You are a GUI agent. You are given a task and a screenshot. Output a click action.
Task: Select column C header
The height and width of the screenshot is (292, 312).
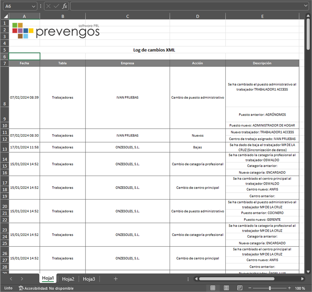(127, 16)
